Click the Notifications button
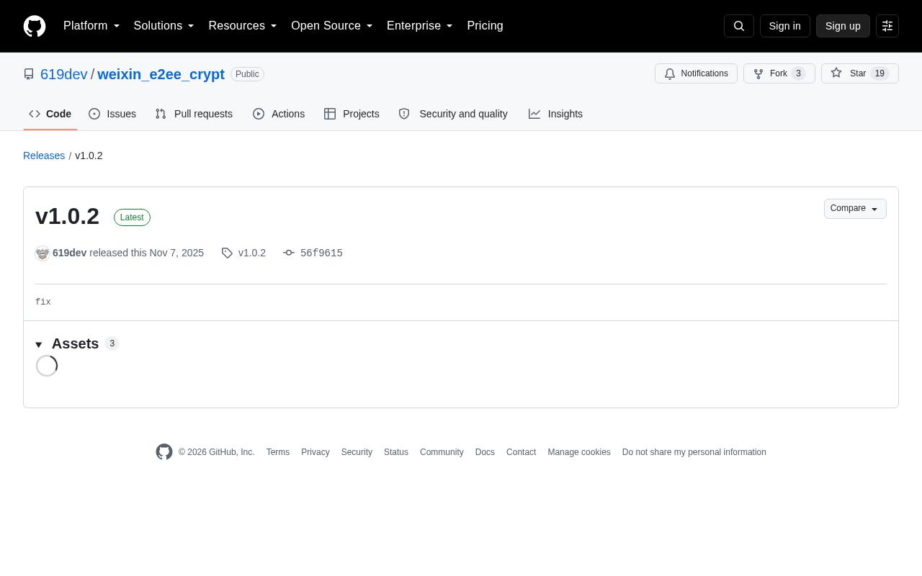The image size is (922, 576). (x=696, y=73)
